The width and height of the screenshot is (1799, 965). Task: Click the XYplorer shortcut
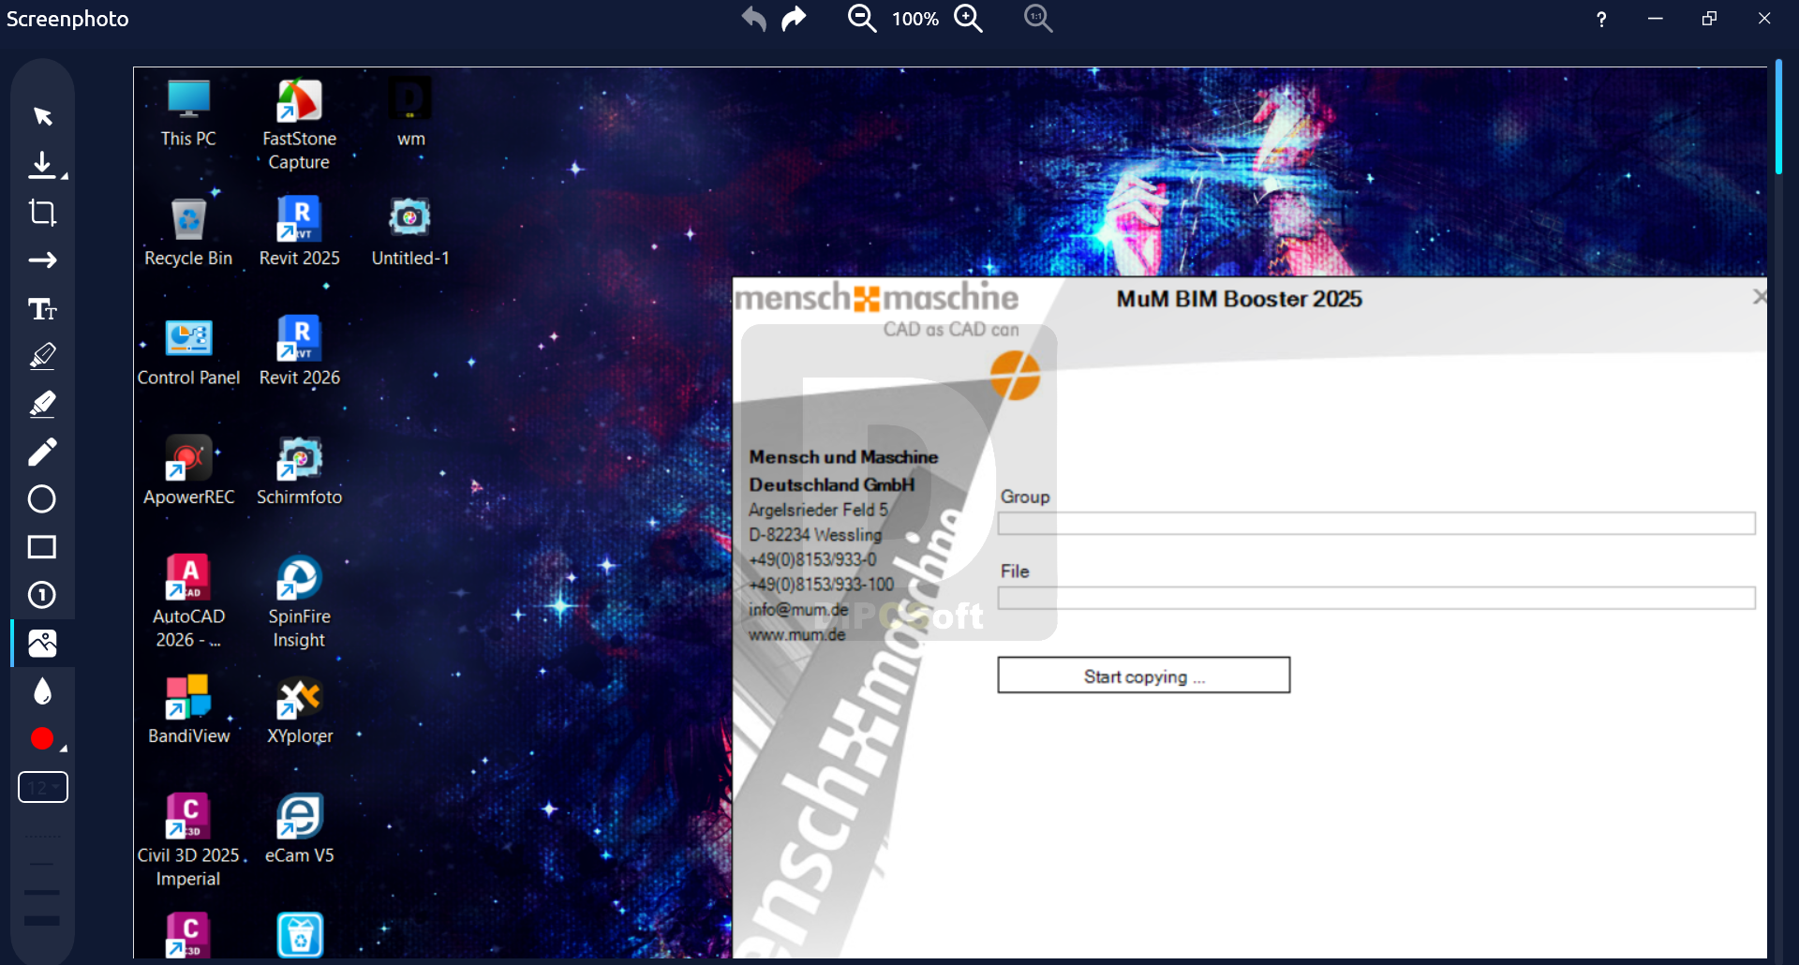[299, 710]
